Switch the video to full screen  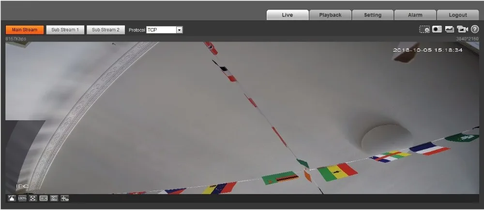33,198
